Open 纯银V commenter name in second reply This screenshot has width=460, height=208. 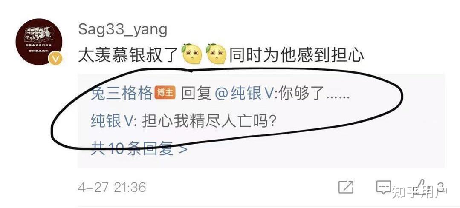[113, 121]
